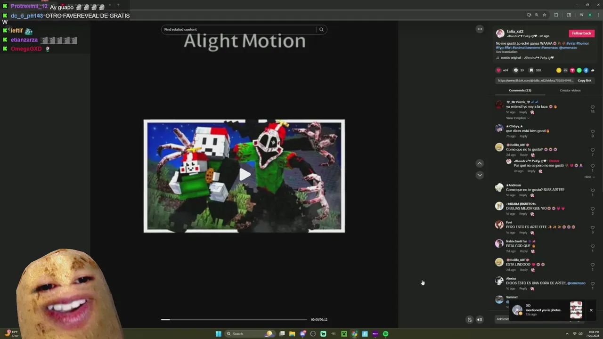Switch to Creator videos tab
Viewport: 603px width, 339px height.
pyautogui.click(x=570, y=90)
